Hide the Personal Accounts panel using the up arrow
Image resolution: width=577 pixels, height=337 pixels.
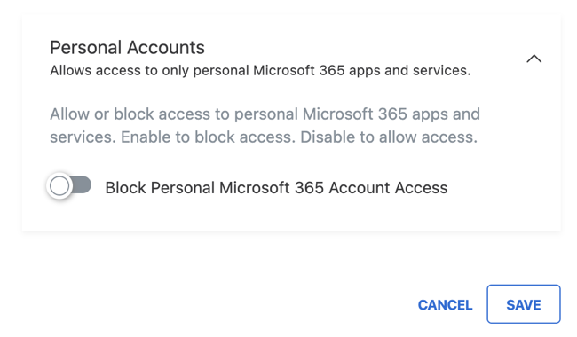534,59
